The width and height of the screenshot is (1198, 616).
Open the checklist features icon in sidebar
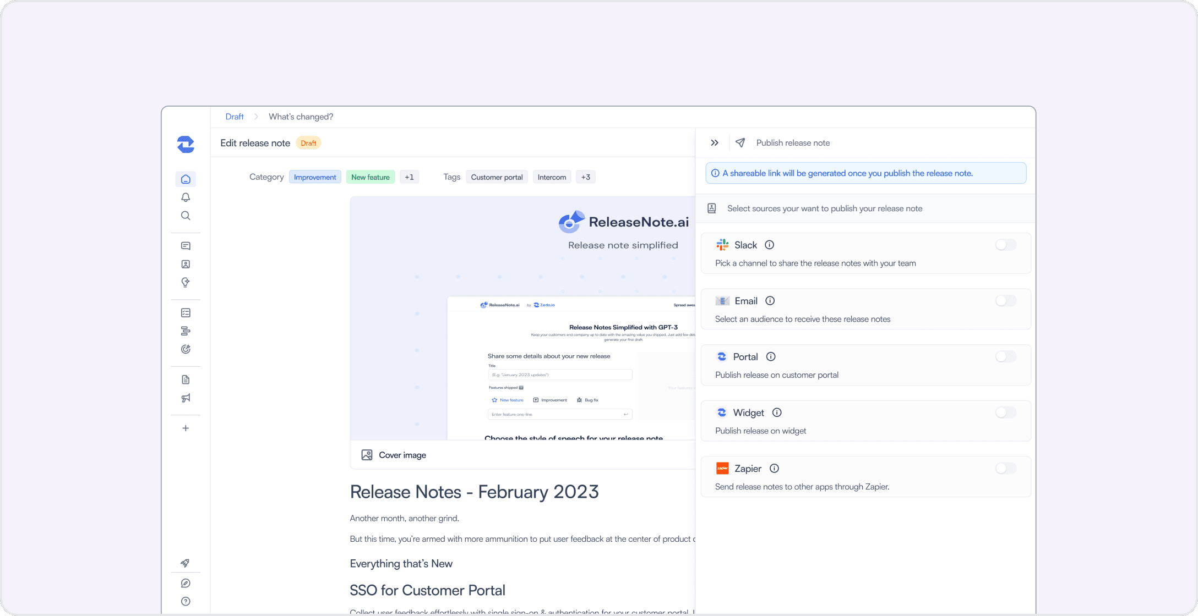(186, 312)
